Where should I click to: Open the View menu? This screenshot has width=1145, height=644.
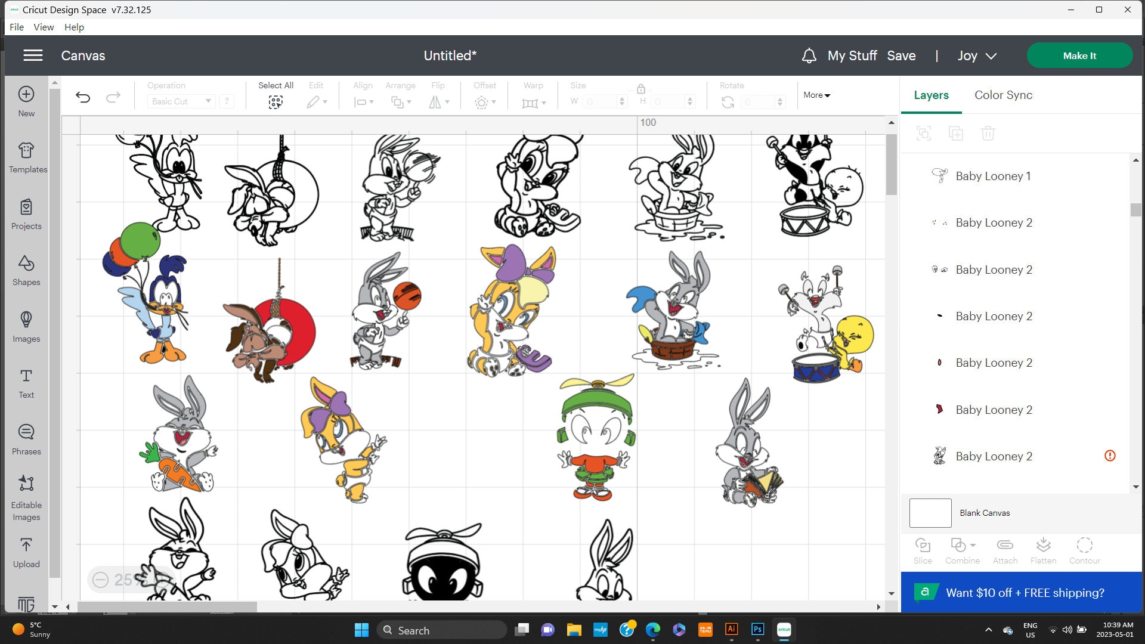(x=43, y=27)
